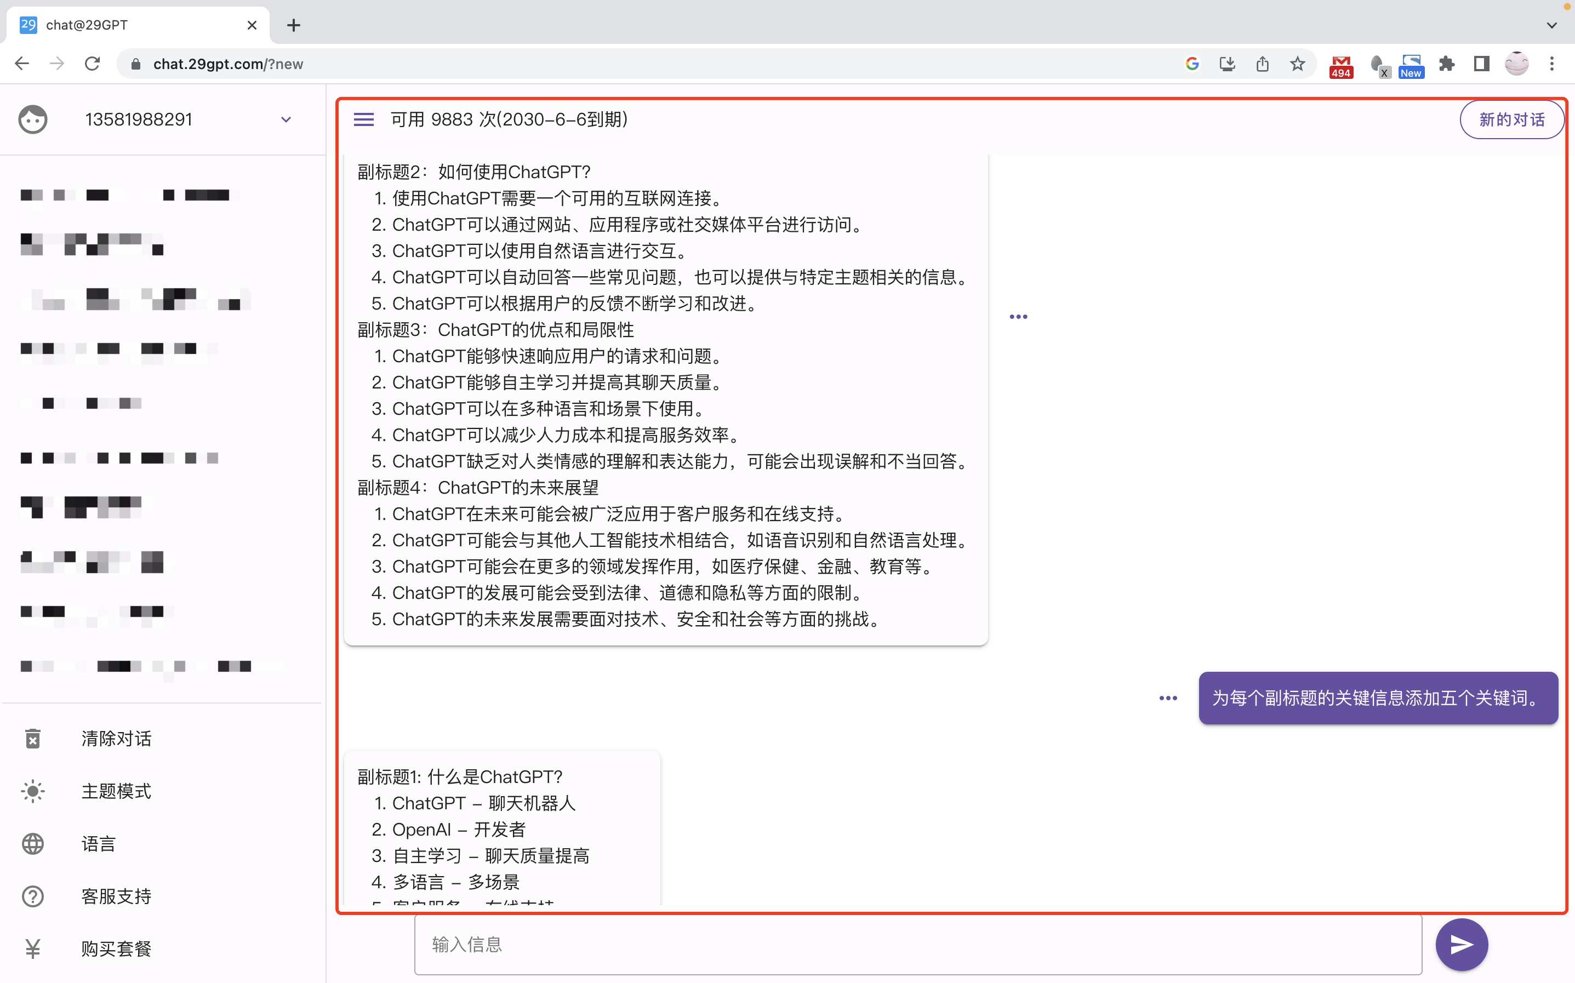This screenshot has height=983, width=1575.
Task: Open 主题模式 theme settings
Action: (x=116, y=791)
